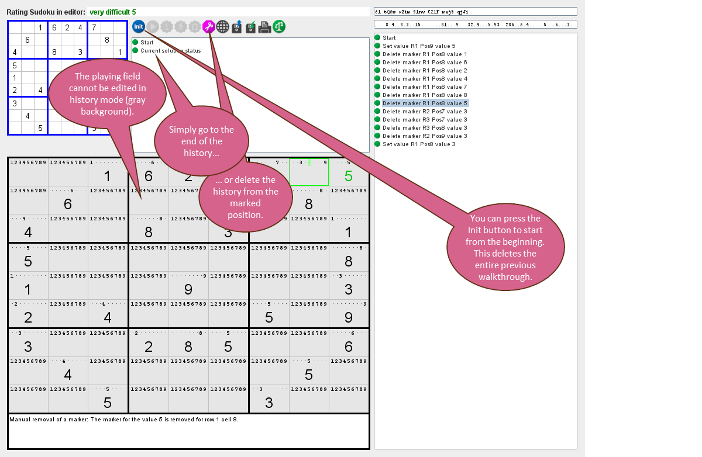The image size is (702, 457).
Task: Click the Rating Sudoku in editor label
Action: (x=46, y=12)
